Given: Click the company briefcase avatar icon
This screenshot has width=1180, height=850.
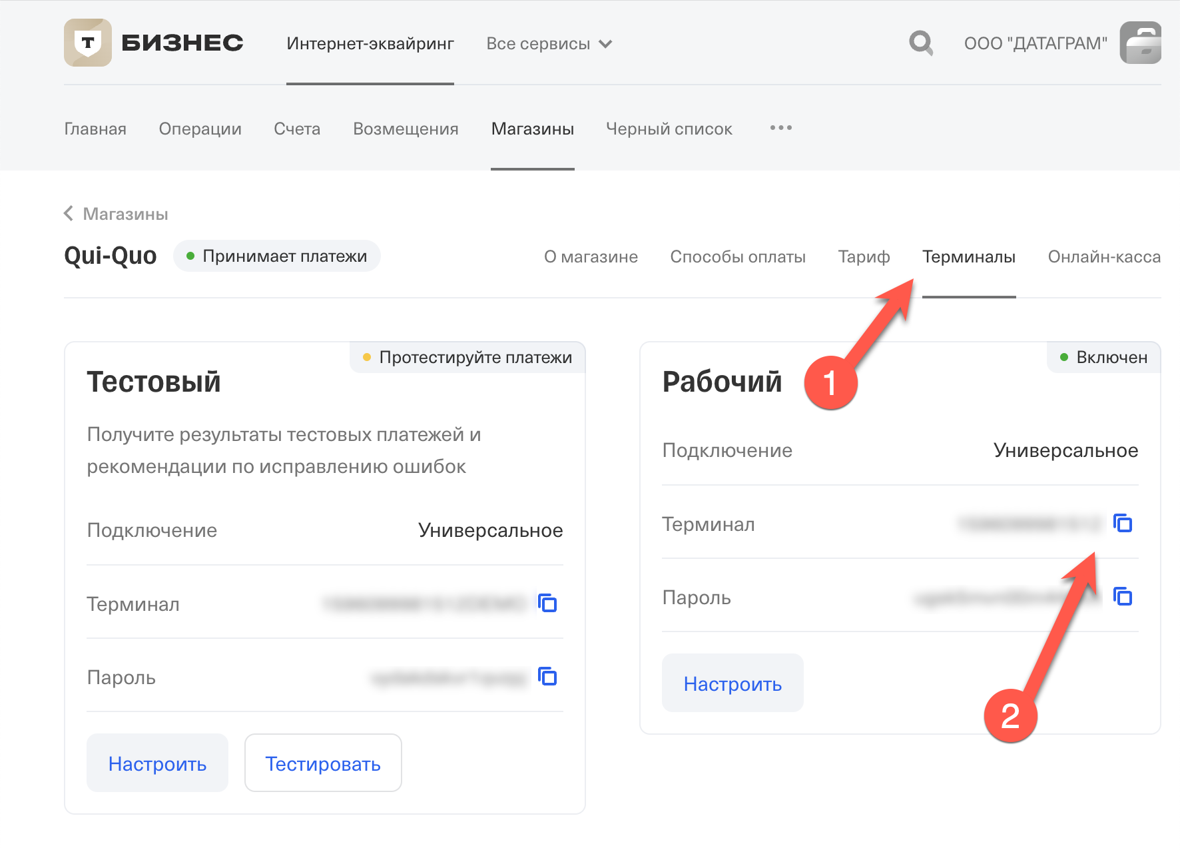Looking at the screenshot, I should click(1141, 43).
